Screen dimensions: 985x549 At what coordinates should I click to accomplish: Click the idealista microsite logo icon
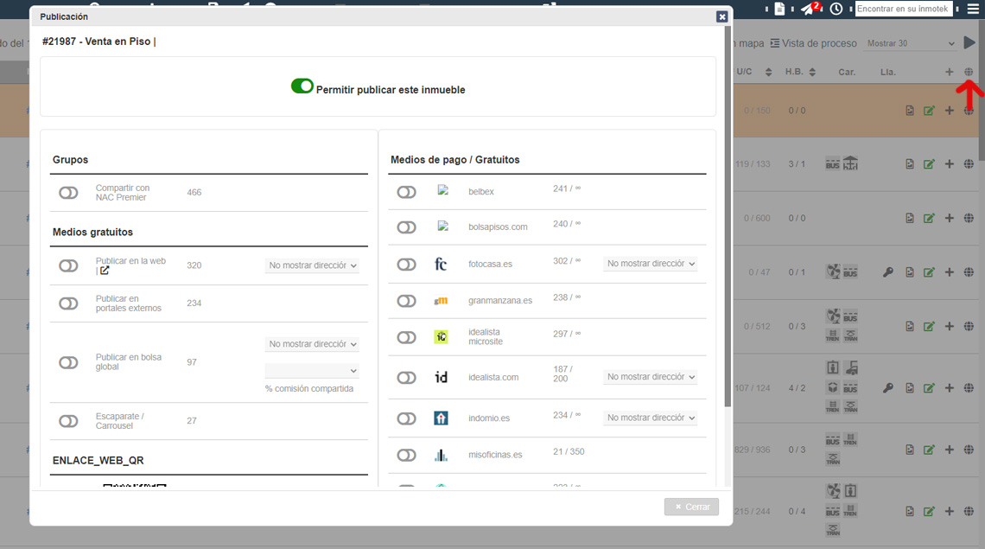coord(441,337)
